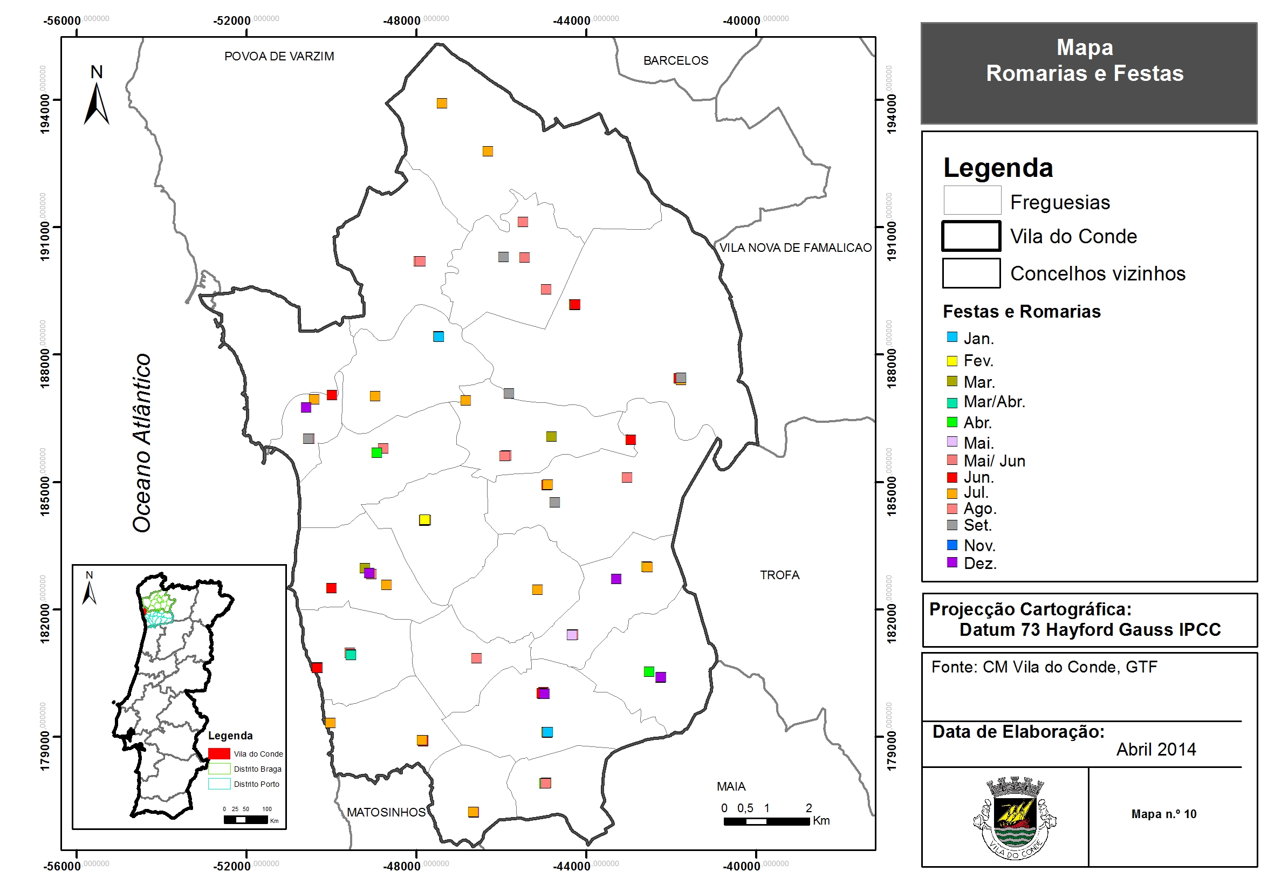Click the gray Set. legend swatch

tap(952, 525)
